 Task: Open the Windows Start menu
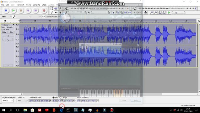3,110
